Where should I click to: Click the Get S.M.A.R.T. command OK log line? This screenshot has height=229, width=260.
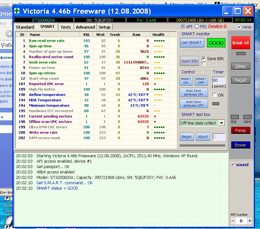[x=64, y=183]
